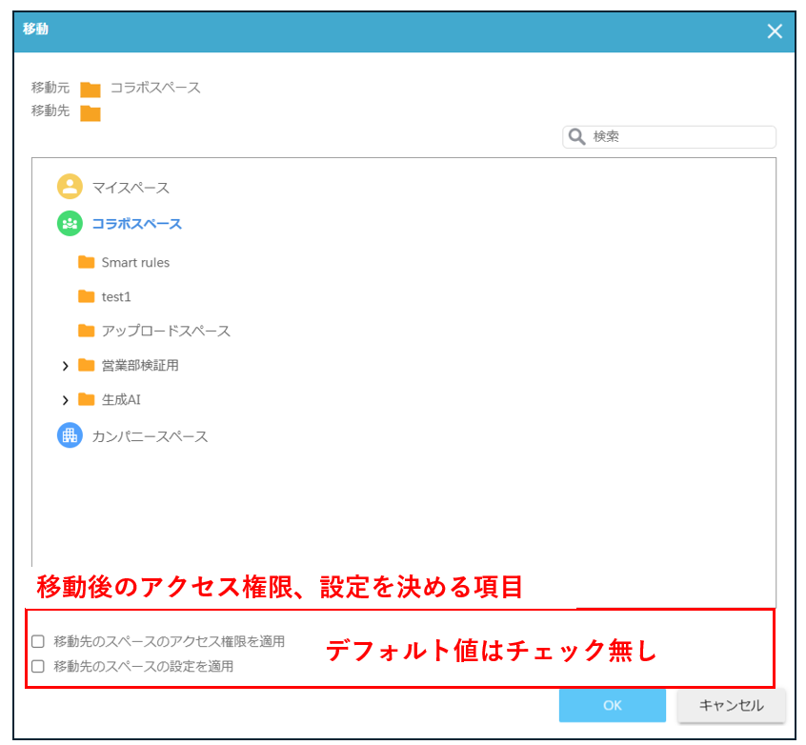Image resolution: width=806 pixels, height=745 pixels.
Task: Expand the 生成AI folder
Action: coord(66,400)
